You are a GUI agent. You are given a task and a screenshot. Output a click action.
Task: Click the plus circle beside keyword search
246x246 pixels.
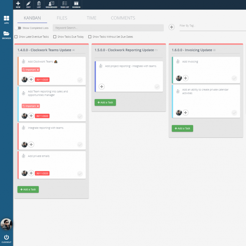tap(172, 27)
